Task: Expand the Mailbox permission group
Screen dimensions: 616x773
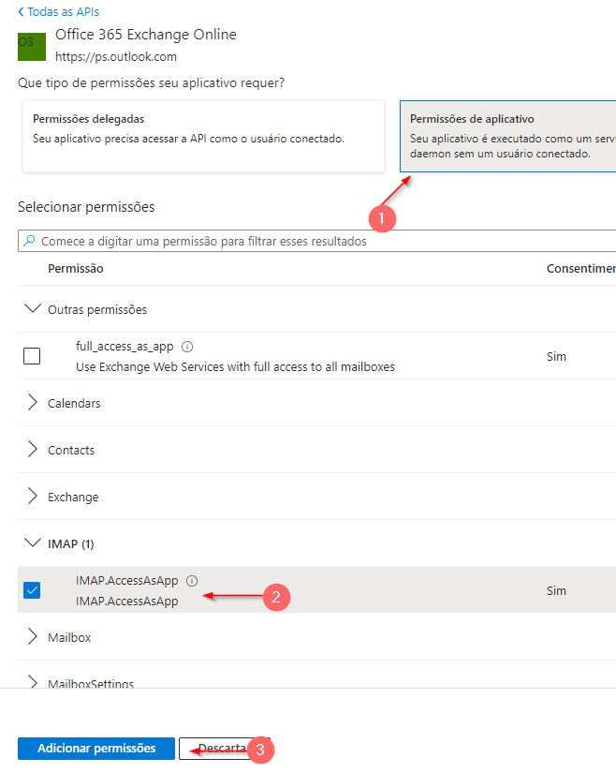Action: [33, 637]
